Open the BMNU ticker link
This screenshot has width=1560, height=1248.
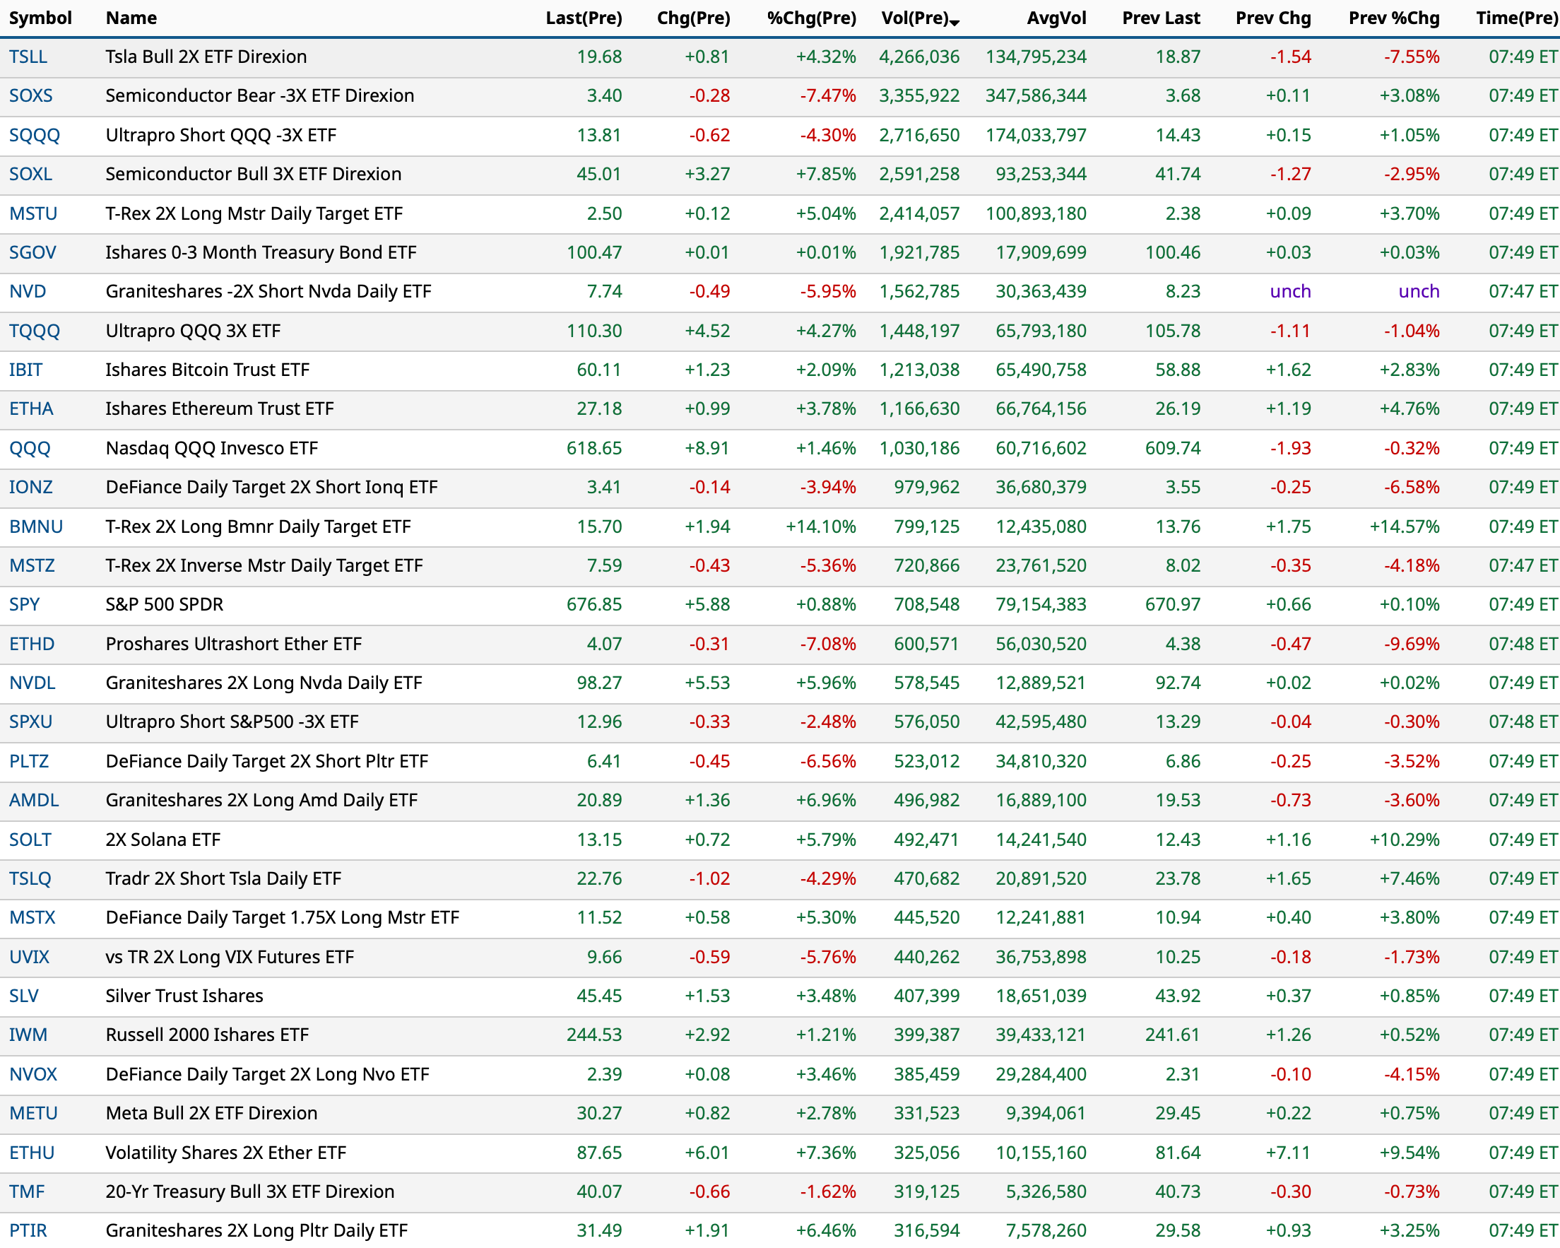35,527
